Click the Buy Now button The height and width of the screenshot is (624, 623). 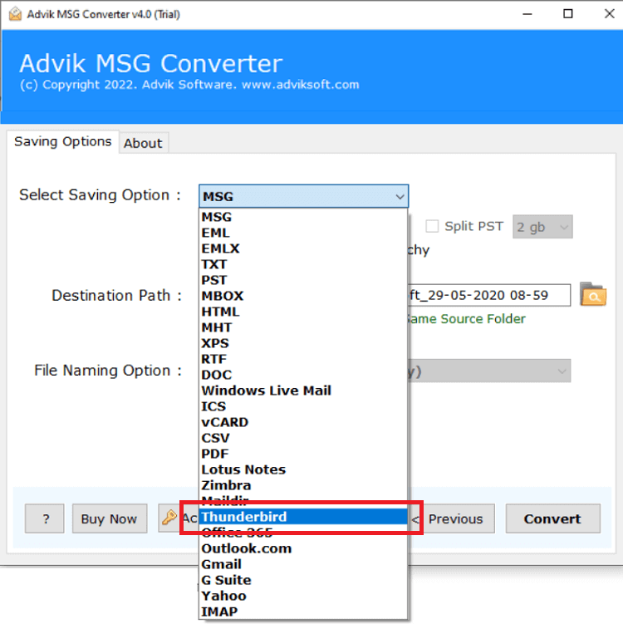tap(110, 518)
